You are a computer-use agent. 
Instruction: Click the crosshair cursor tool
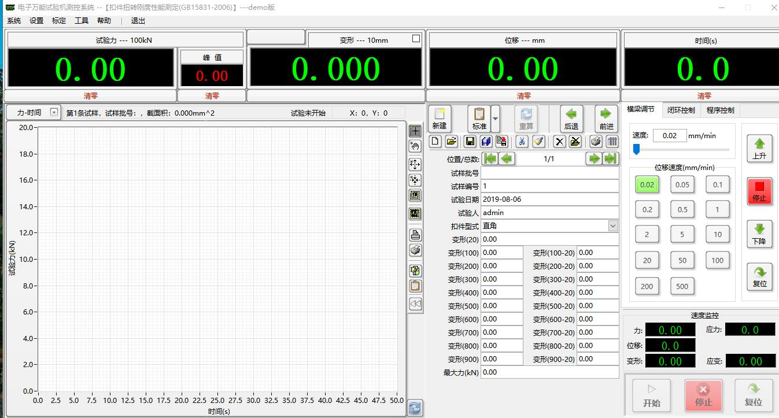pyautogui.click(x=415, y=131)
